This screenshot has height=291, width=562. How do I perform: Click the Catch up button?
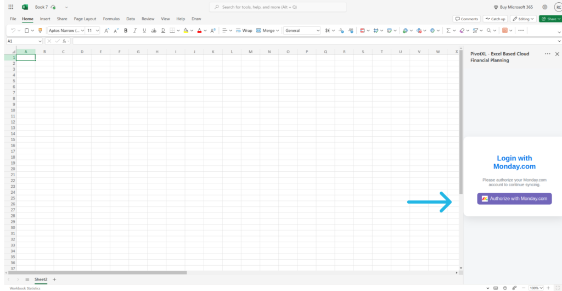pyautogui.click(x=495, y=19)
